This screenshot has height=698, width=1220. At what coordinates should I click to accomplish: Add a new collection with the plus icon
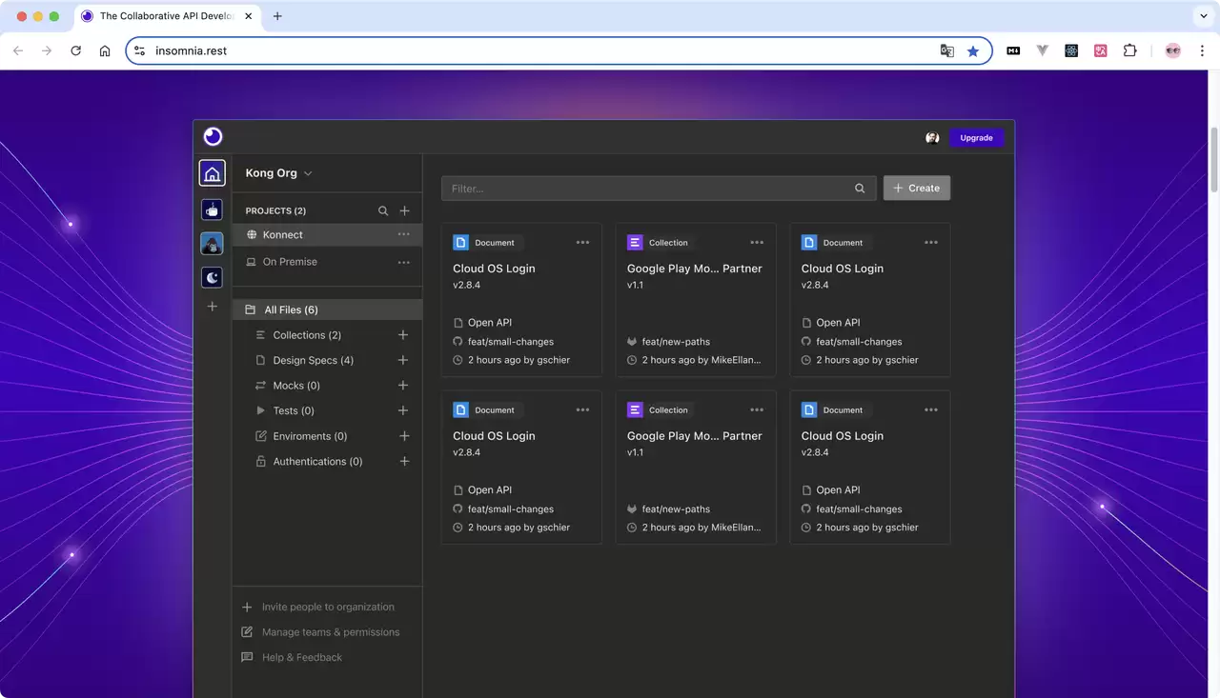[403, 335]
